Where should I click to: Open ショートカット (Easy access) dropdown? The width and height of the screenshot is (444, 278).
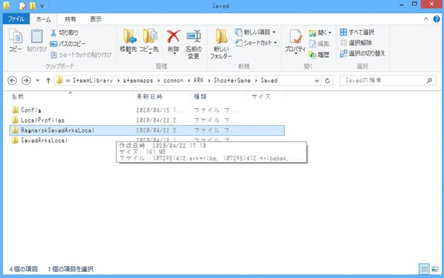[256, 43]
